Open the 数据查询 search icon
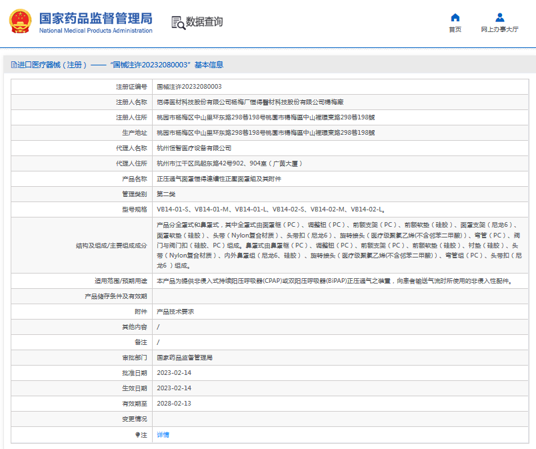The image size is (536, 449). coord(178,23)
